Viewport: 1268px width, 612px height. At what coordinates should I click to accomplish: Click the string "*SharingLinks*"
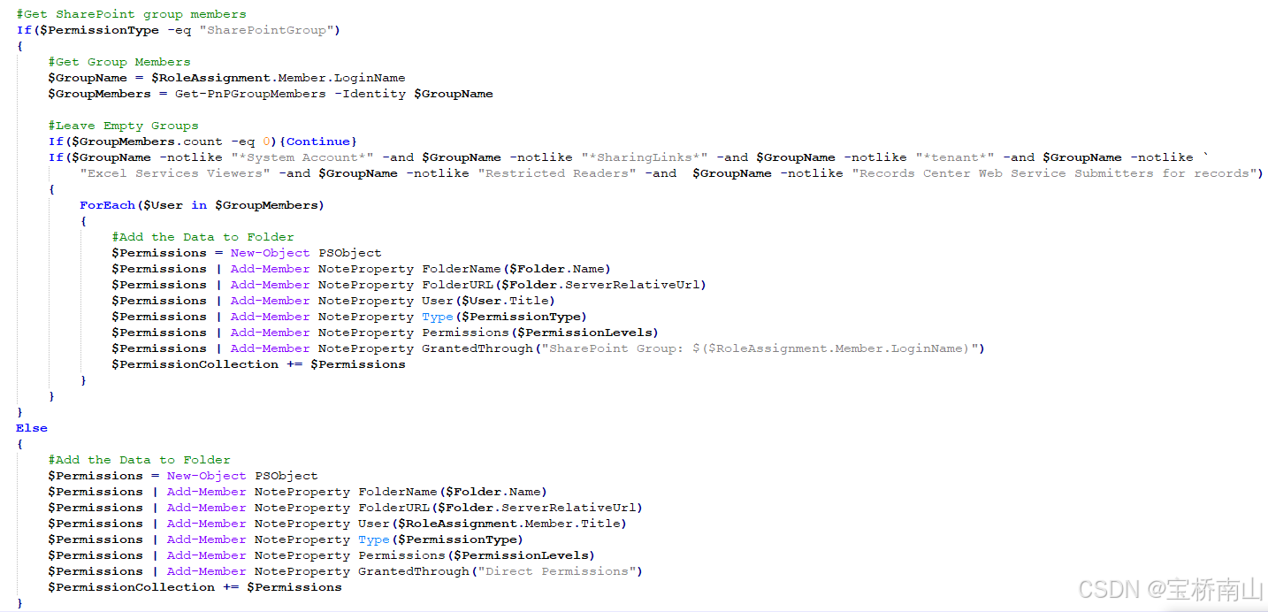point(645,157)
